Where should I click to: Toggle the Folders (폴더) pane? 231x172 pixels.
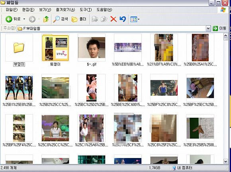pos(79,19)
